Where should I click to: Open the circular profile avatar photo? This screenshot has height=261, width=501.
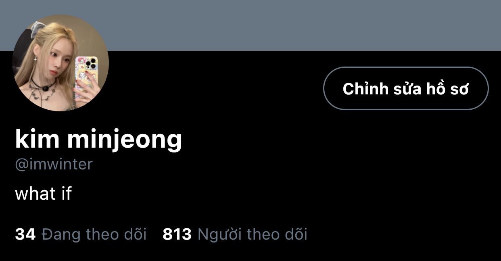coord(61,63)
